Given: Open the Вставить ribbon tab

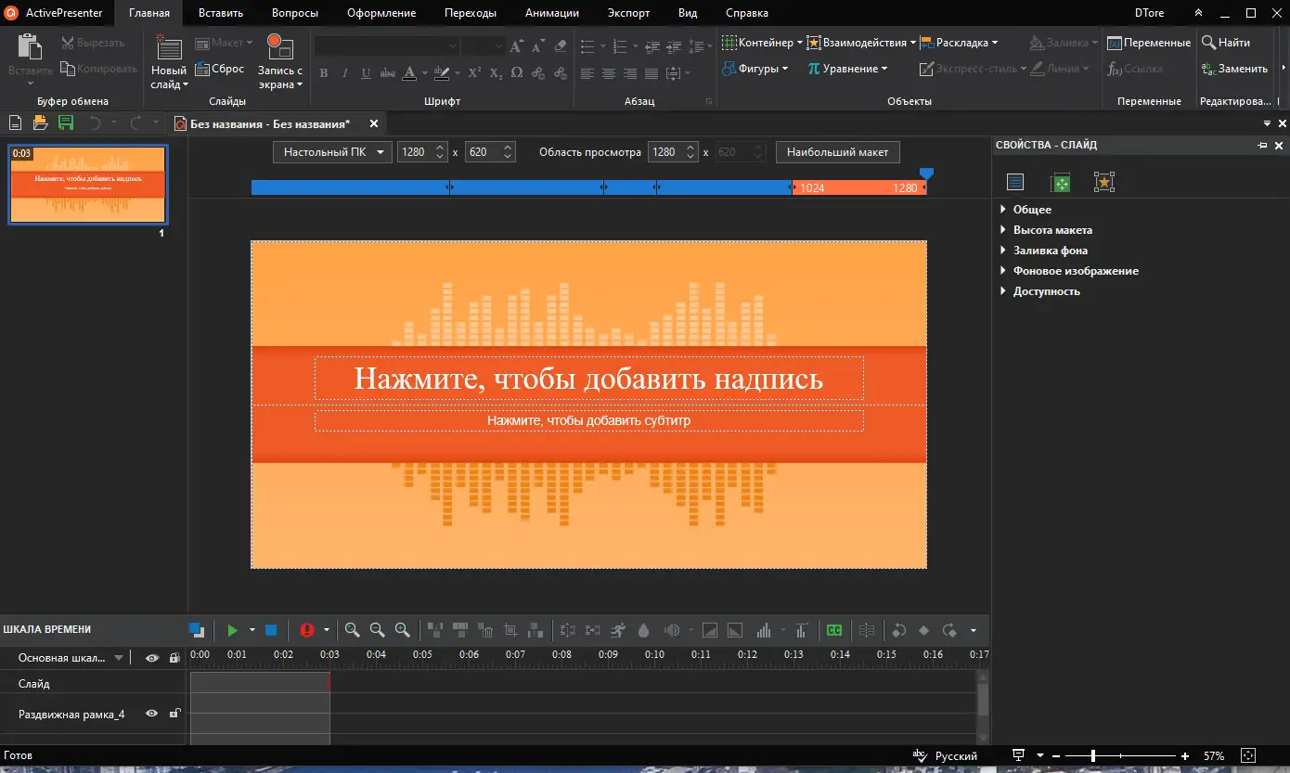Looking at the screenshot, I should pyautogui.click(x=221, y=13).
